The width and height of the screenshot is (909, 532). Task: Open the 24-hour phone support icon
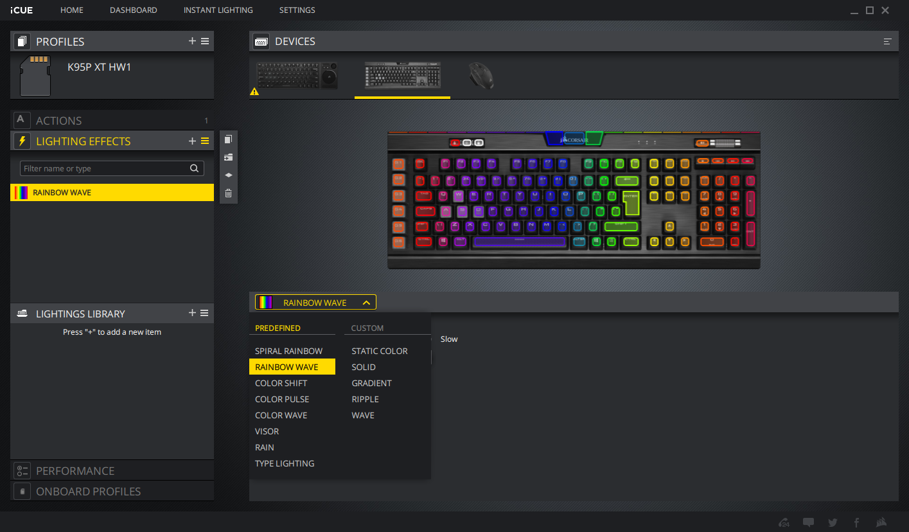(784, 522)
